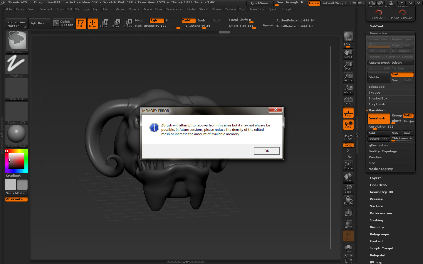Click the Divide button
This screenshot has height=264, width=423.
point(379,77)
